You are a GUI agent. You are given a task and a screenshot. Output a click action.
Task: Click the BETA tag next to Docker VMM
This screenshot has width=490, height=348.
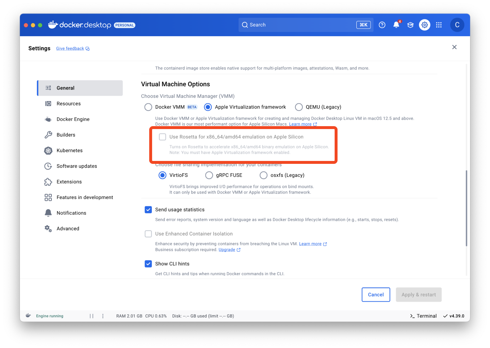pyautogui.click(x=192, y=107)
